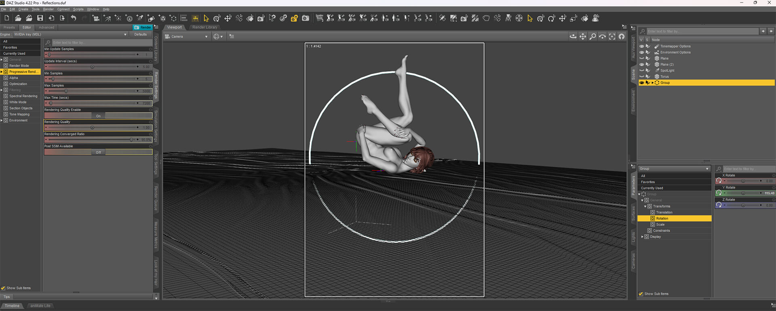The width and height of the screenshot is (776, 311).
Task: Select the Universal move tool icon
Action: coord(217,18)
